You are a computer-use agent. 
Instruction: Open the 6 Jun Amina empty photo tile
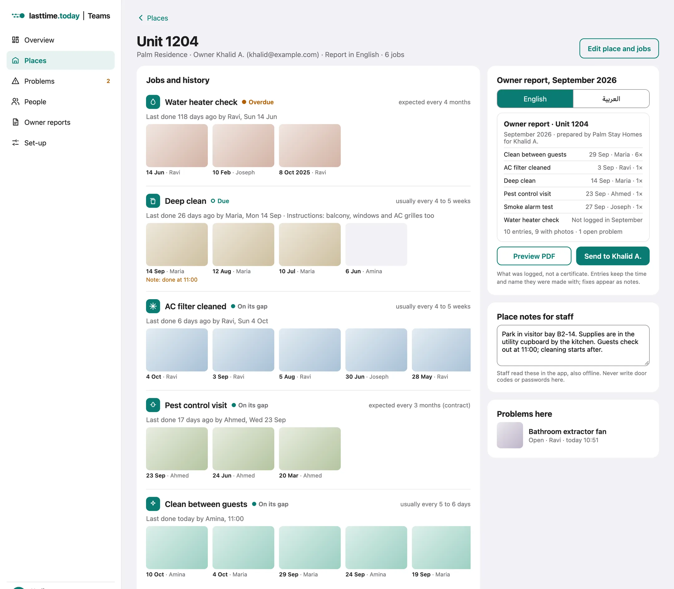click(x=376, y=245)
